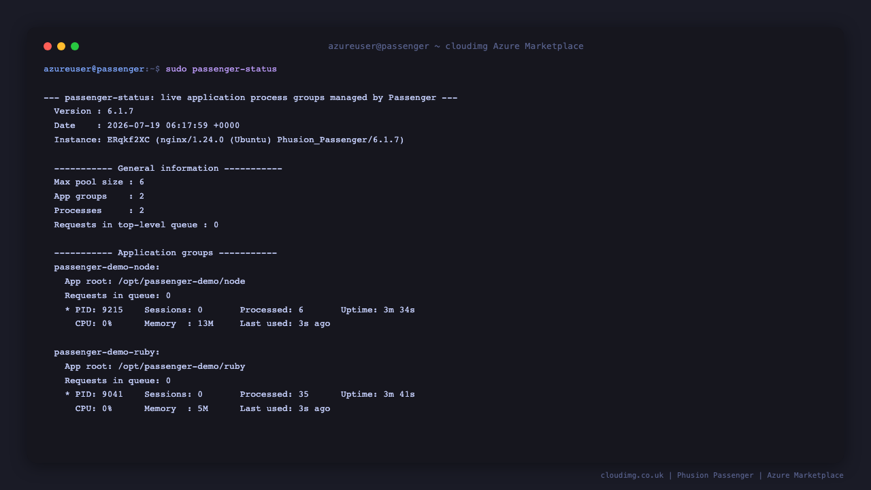871x490 pixels.
Task: Click the 'Processes : 2' line
Action: 99,211
